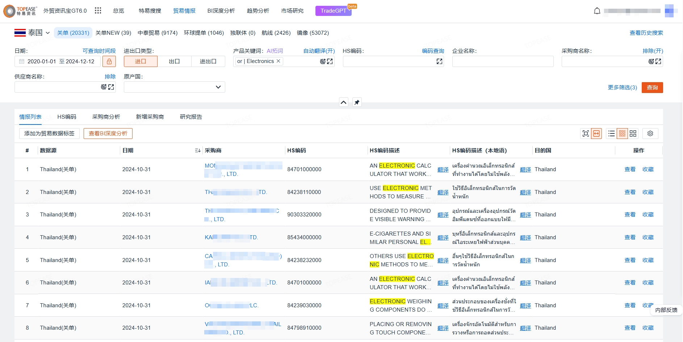Viewport: 683px width, 342px height.
Task: Expand the HS编码 input field
Action: [x=439, y=62]
